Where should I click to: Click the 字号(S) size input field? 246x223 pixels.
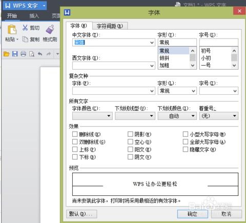pyautogui.click(x=219, y=43)
